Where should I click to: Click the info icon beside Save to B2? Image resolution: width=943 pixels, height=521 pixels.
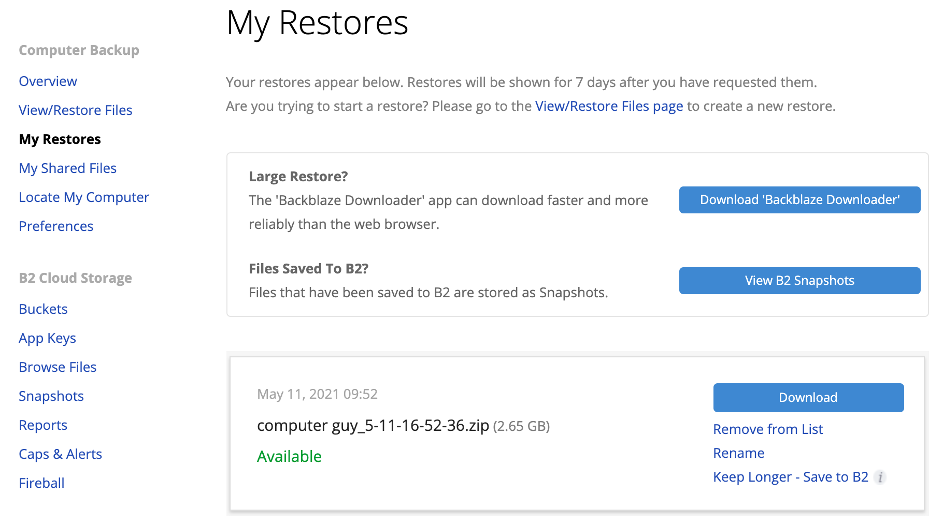point(880,477)
